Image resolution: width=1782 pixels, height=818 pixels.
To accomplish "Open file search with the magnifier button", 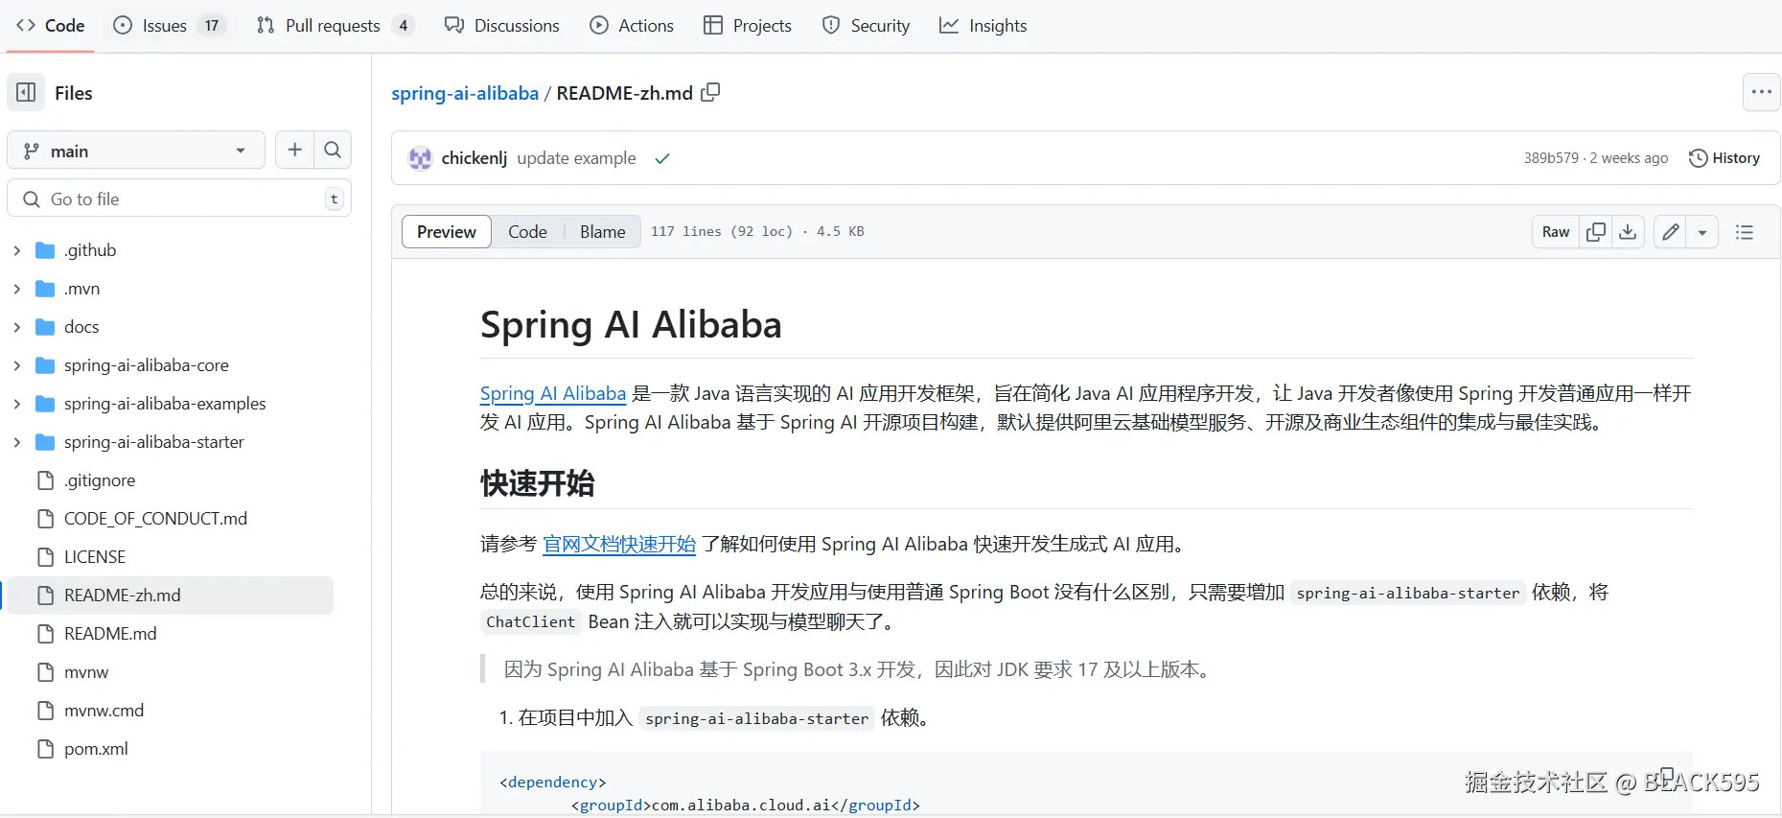I will pyautogui.click(x=333, y=151).
